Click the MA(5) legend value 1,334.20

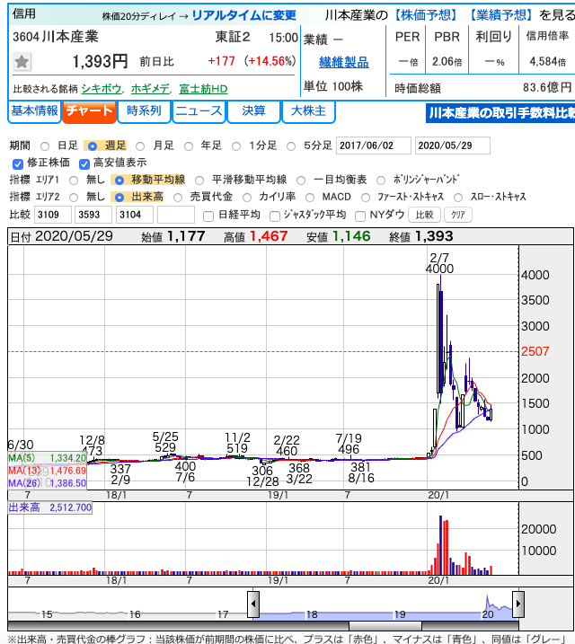tap(67, 458)
